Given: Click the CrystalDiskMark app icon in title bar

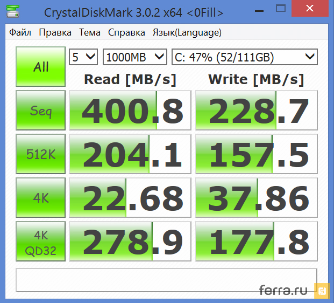Looking at the screenshot, I should click(x=13, y=11).
